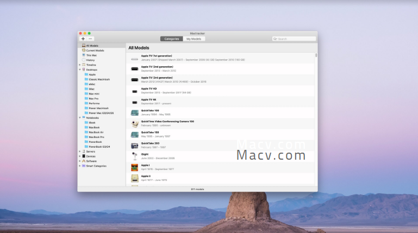This screenshot has width=418, height=233.
Task: Click the QuickTake 200 camera icon
Action: click(x=135, y=146)
